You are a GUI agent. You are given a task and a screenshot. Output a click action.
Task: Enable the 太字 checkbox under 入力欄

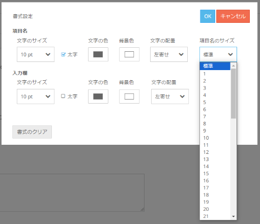[x=63, y=96]
